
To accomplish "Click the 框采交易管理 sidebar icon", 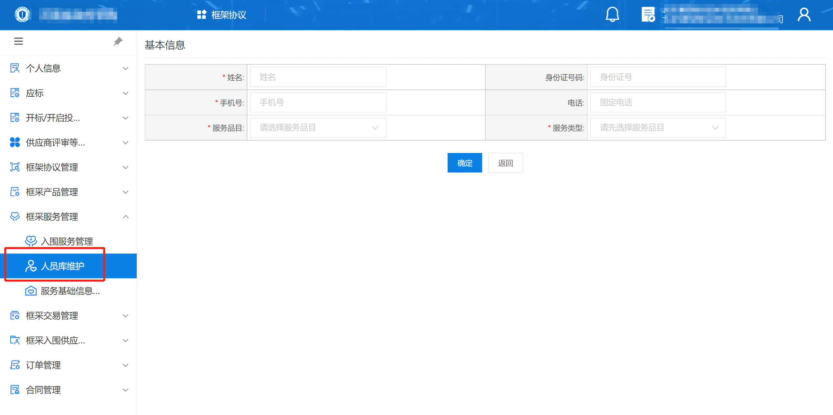I will click(x=15, y=315).
